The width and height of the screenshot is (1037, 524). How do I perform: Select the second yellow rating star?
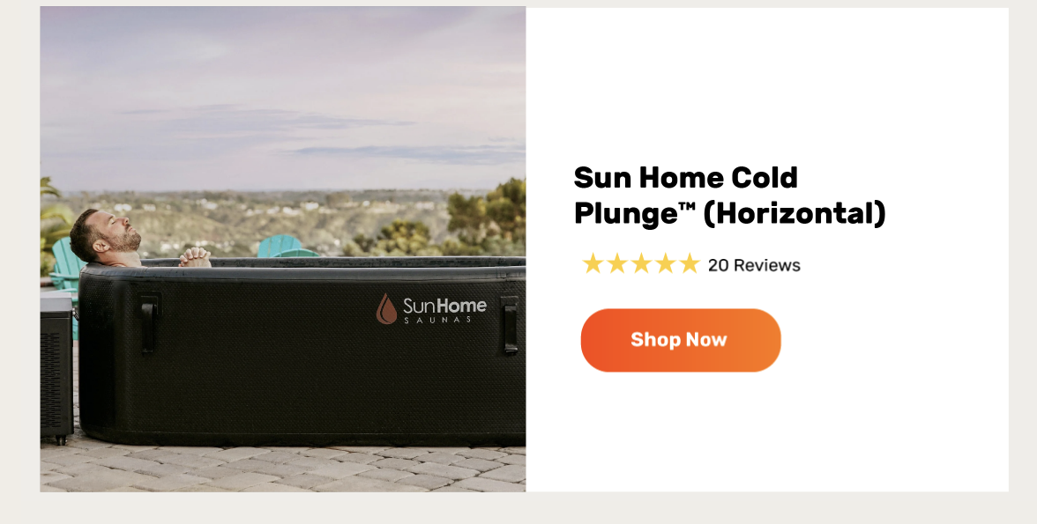click(616, 263)
